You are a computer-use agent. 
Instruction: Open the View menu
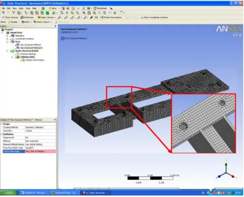click(x=14, y=8)
